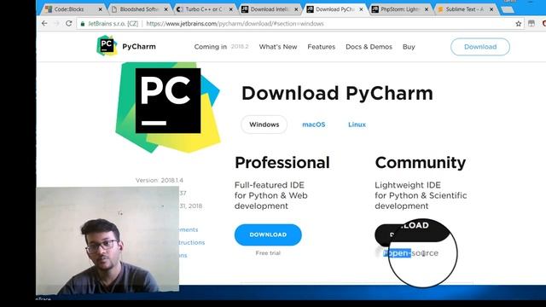Viewport: 546px width, 307px height.
Task: Click the PyCharm product name in header
Action: (139, 46)
